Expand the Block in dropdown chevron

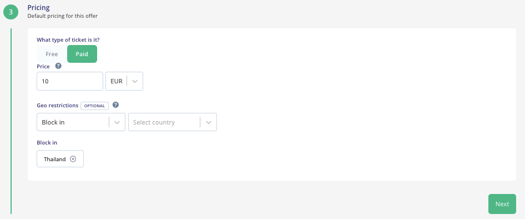[x=117, y=122]
